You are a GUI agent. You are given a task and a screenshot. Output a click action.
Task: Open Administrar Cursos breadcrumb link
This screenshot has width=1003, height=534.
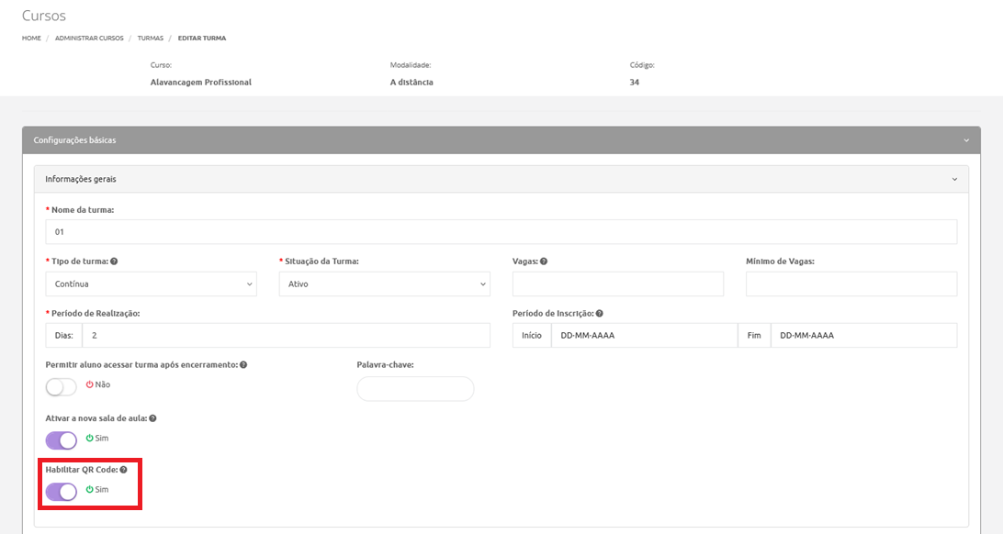(x=89, y=39)
